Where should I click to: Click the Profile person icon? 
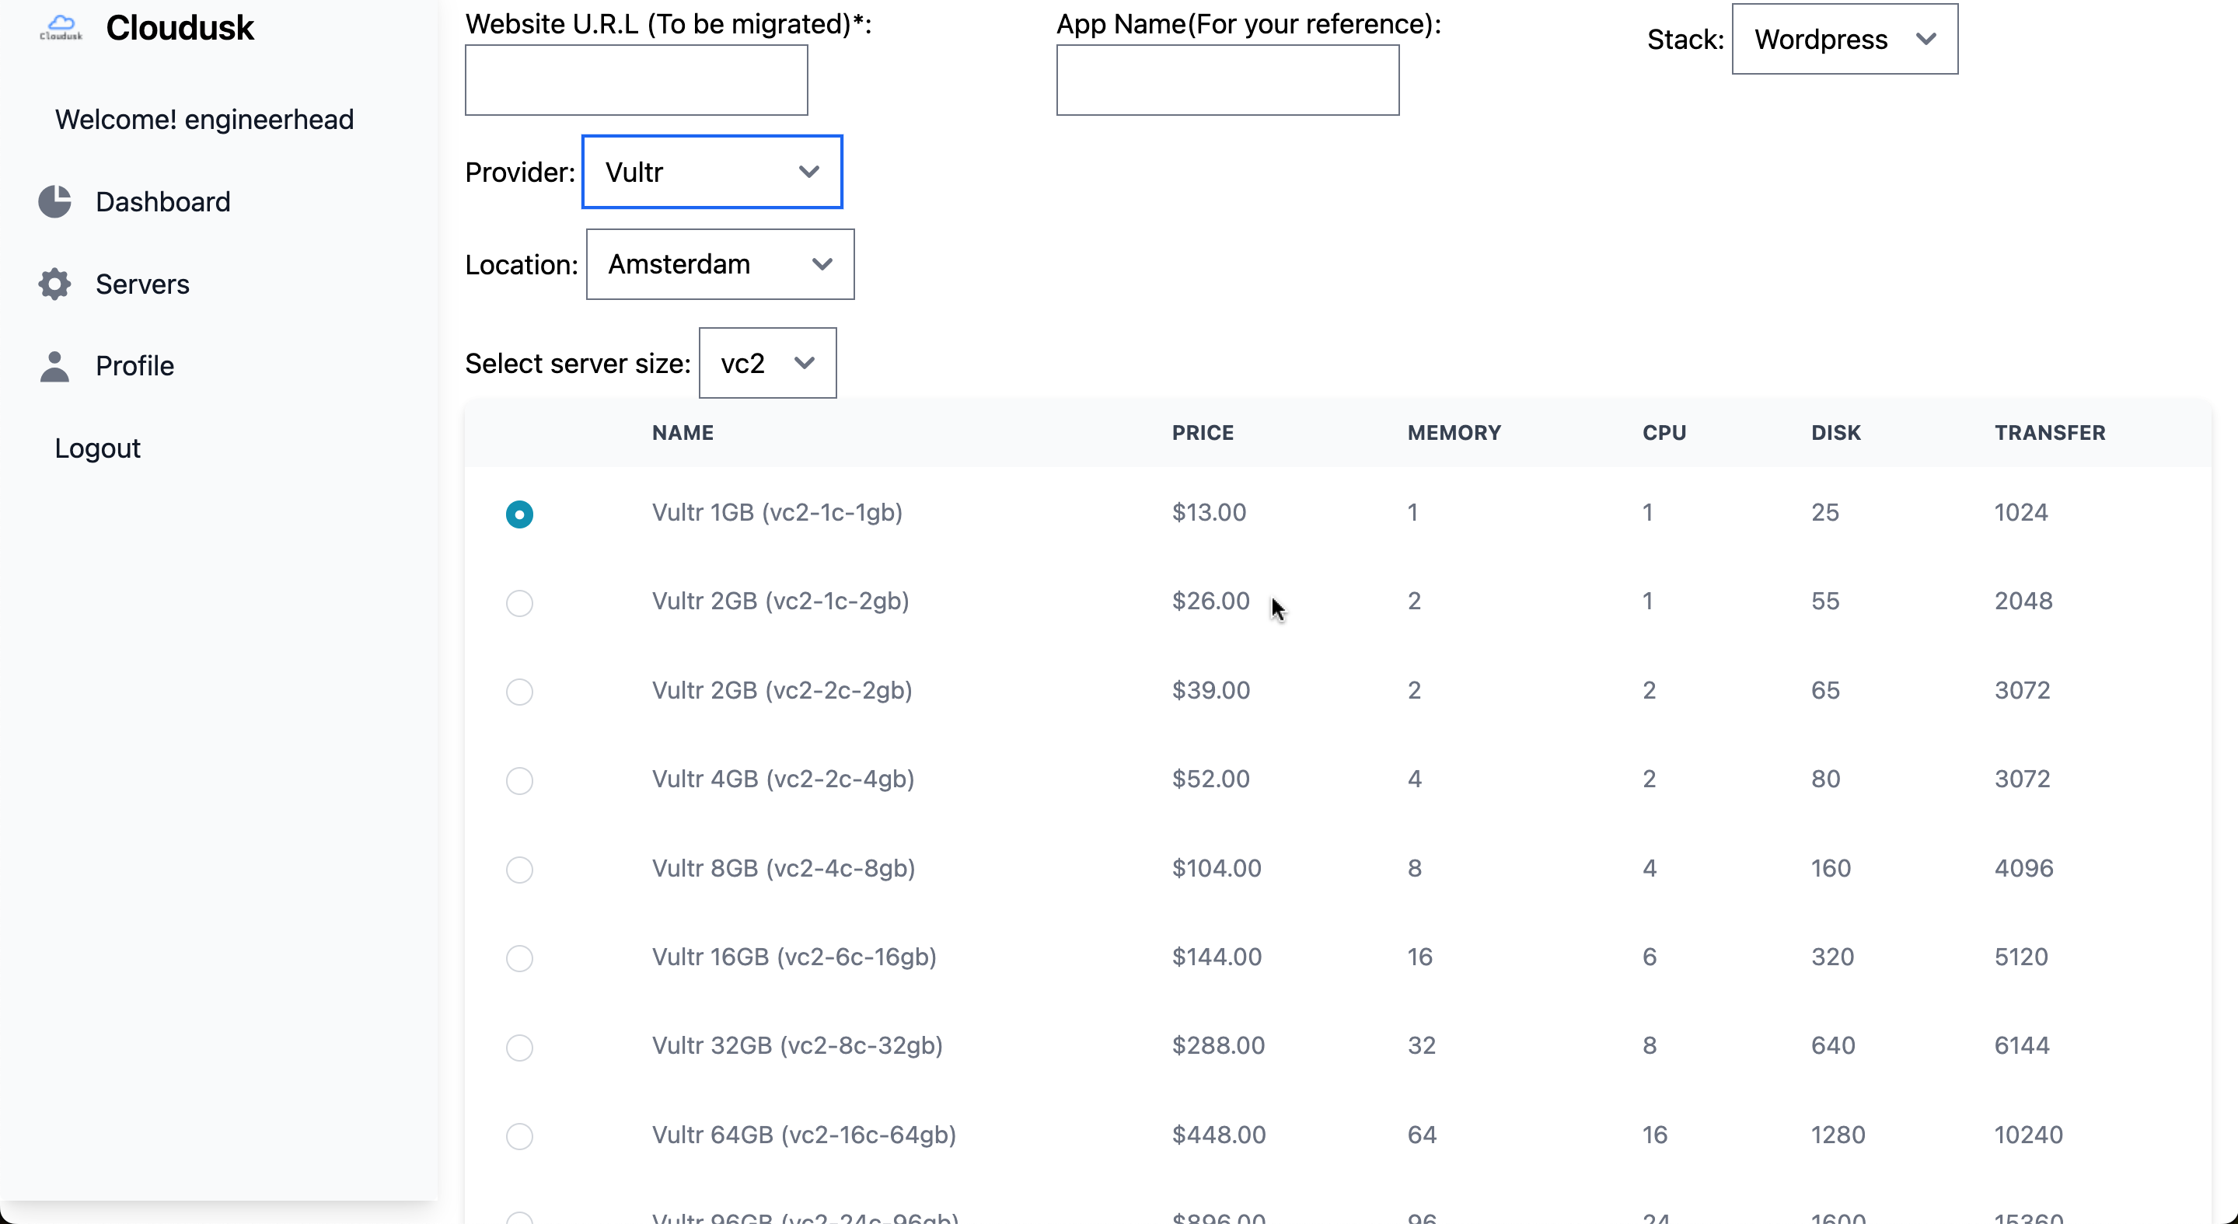coord(54,366)
